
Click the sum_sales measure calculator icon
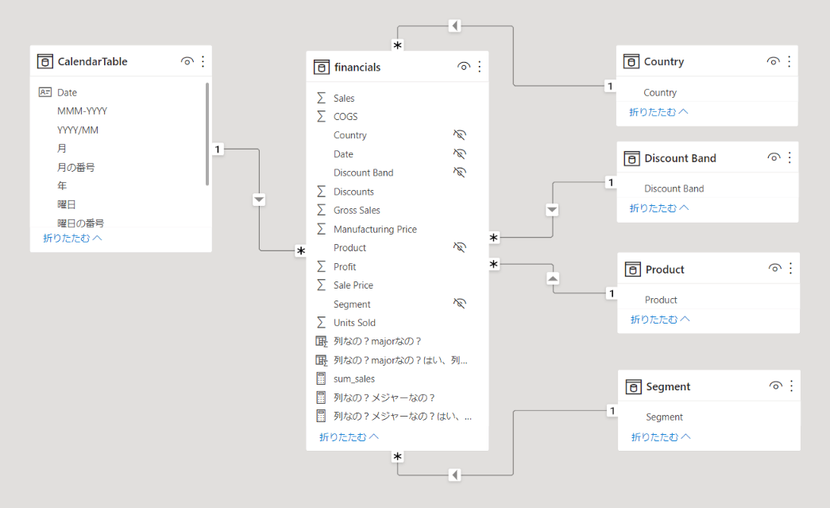click(x=321, y=378)
